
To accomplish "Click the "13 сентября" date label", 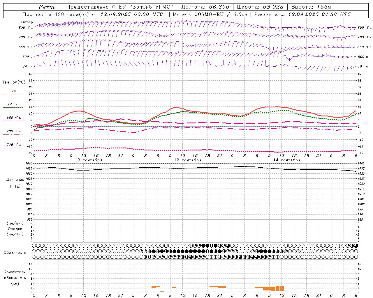I will tap(188, 160).
